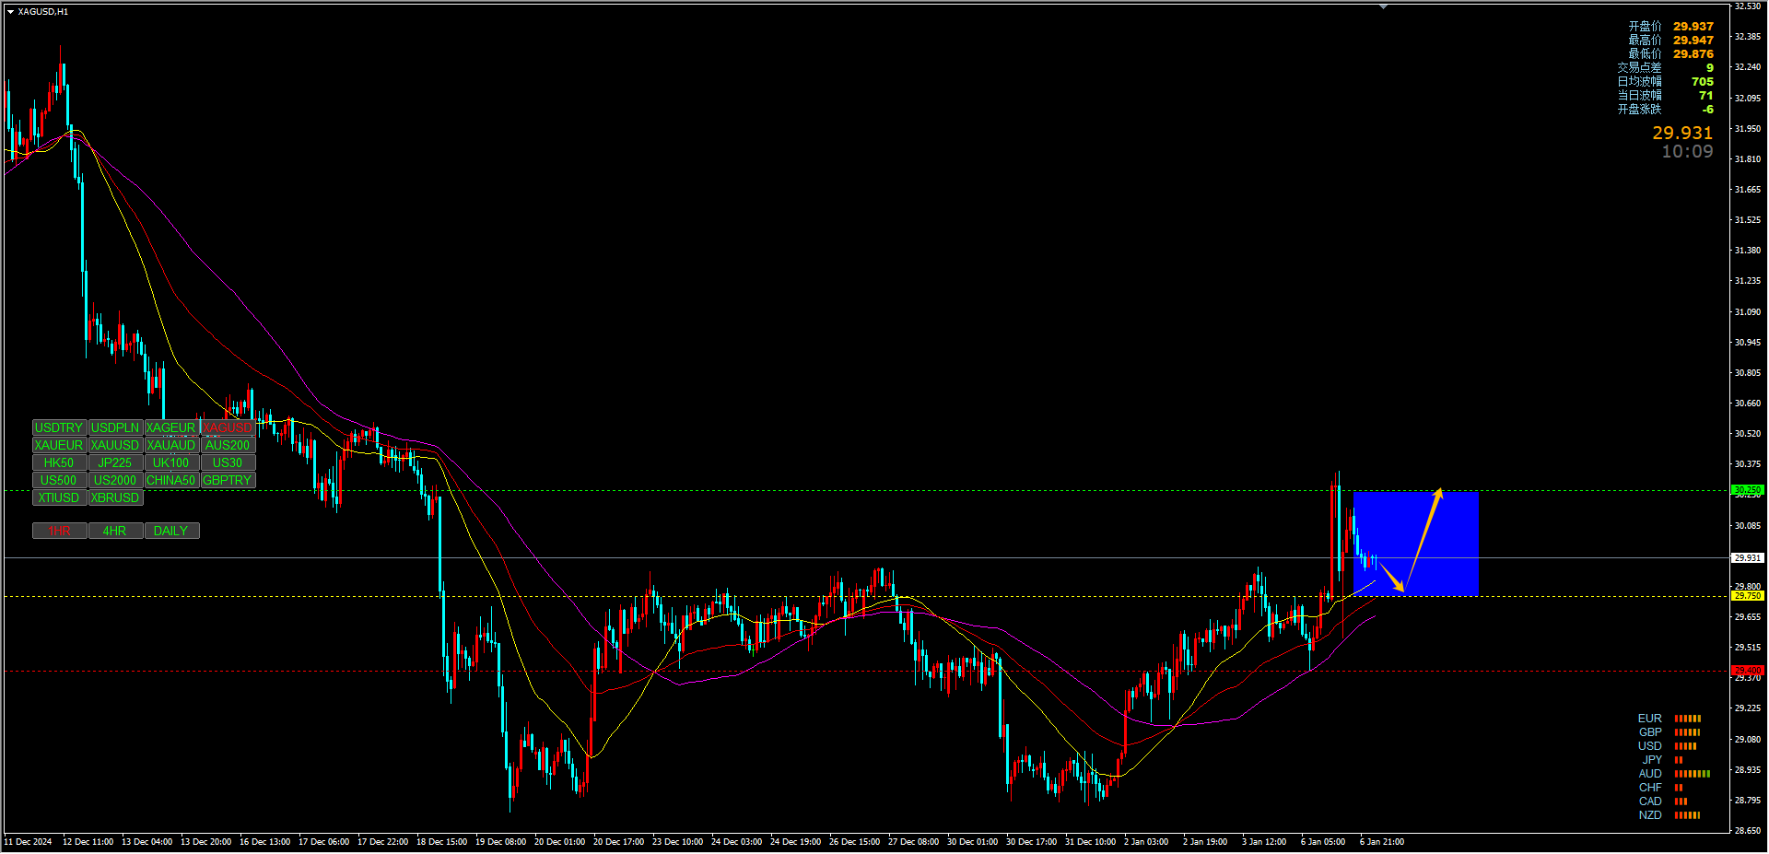Choose the AUS200 index button
The width and height of the screenshot is (1769, 854).
[x=228, y=446]
